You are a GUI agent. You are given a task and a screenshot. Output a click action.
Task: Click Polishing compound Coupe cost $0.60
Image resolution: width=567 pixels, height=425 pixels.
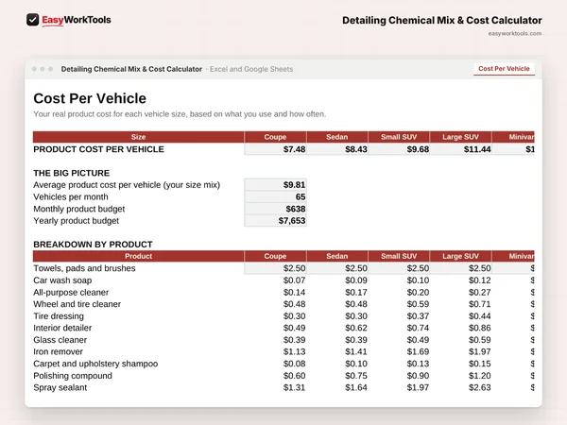[x=294, y=376]
